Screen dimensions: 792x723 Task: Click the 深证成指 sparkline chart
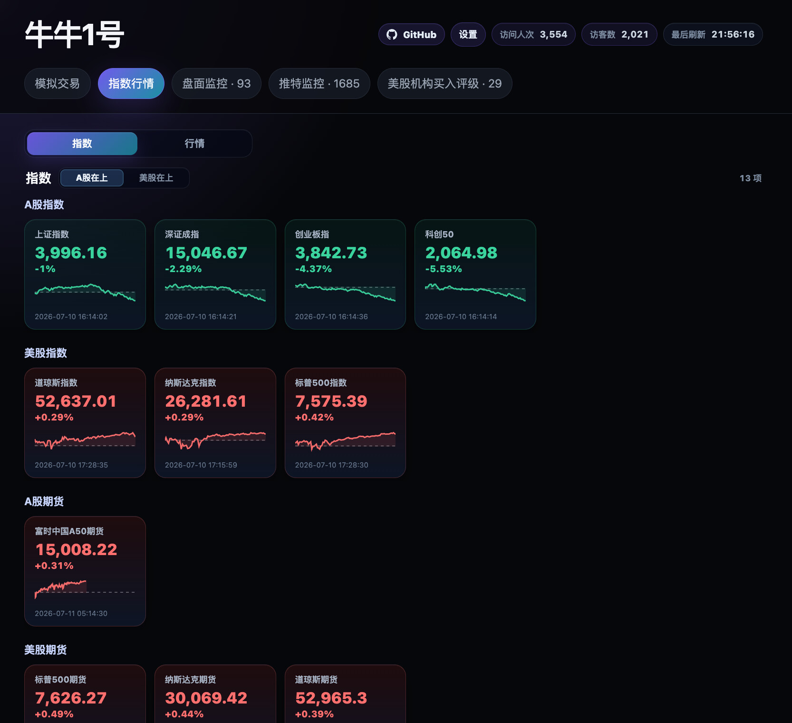tap(215, 293)
